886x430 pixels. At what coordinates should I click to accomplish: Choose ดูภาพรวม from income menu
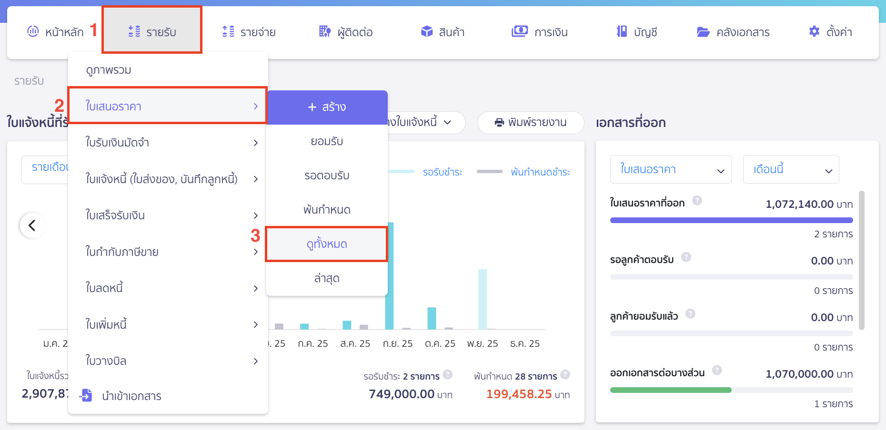pos(109,70)
